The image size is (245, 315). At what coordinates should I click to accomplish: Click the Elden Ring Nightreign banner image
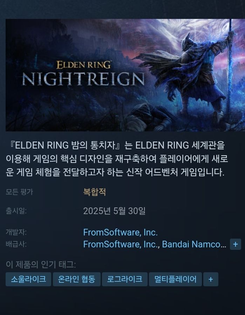125,75
